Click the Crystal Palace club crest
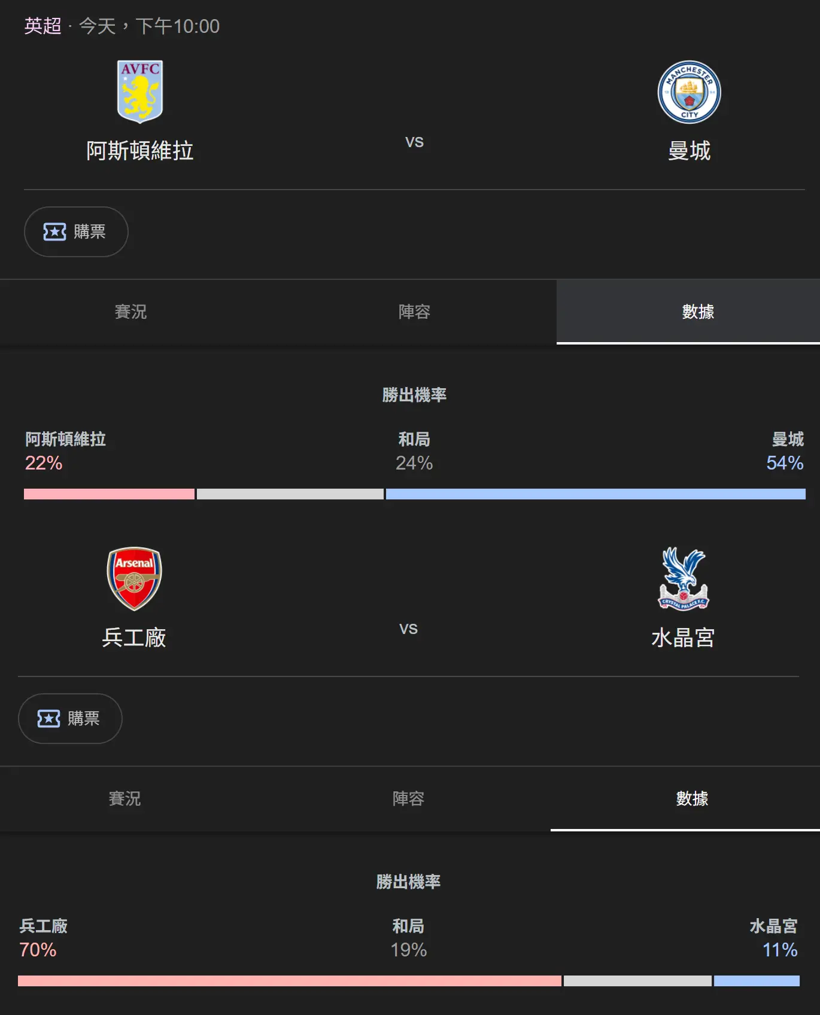 [x=684, y=578]
